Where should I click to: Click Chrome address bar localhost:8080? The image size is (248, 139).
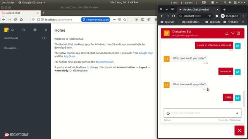click(192, 16)
